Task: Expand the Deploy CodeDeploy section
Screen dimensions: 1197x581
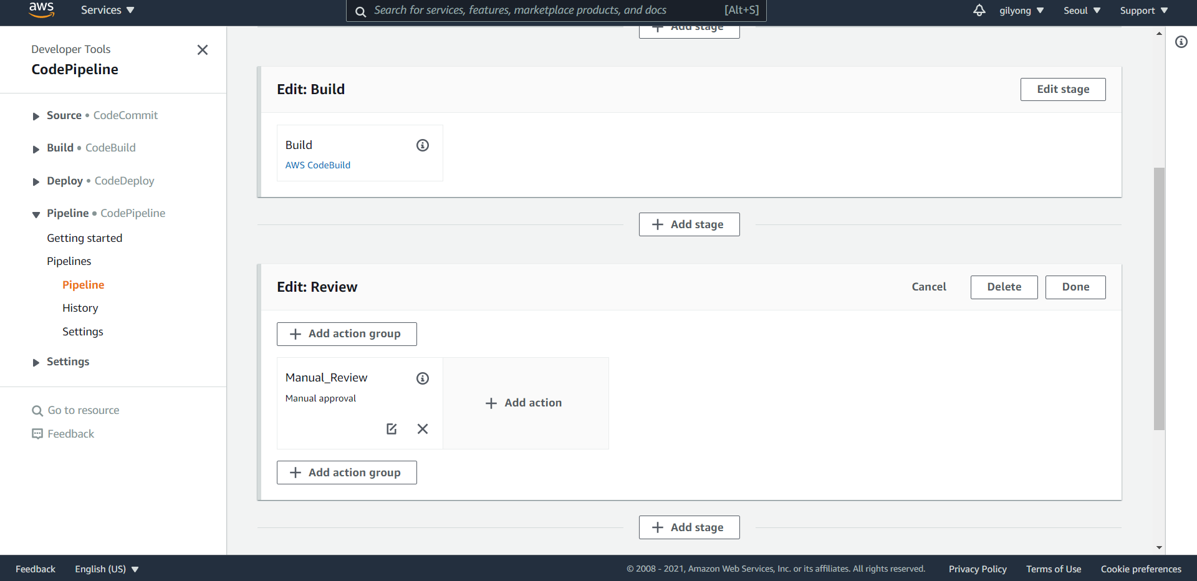Action: pos(36,181)
